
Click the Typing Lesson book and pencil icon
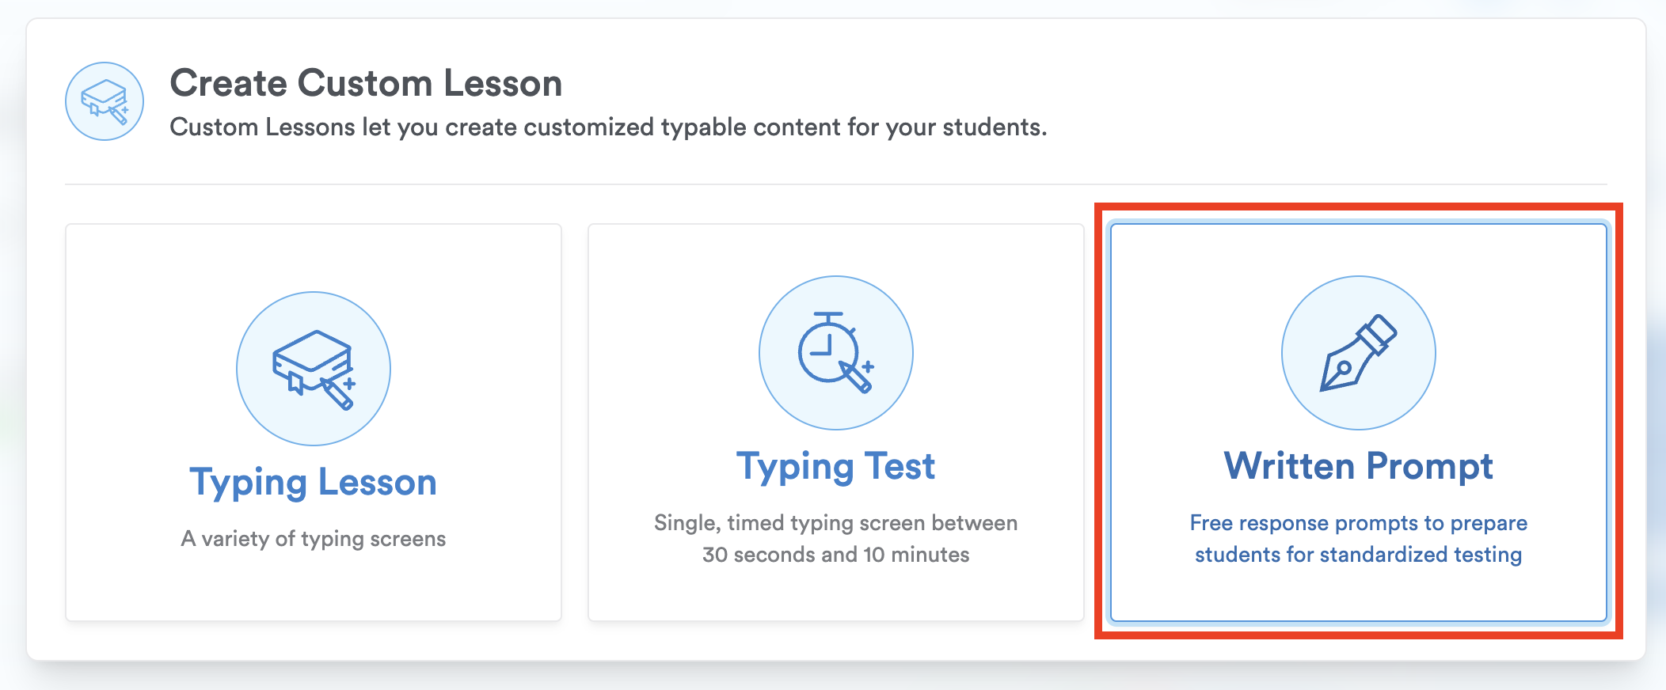pos(314,369)
